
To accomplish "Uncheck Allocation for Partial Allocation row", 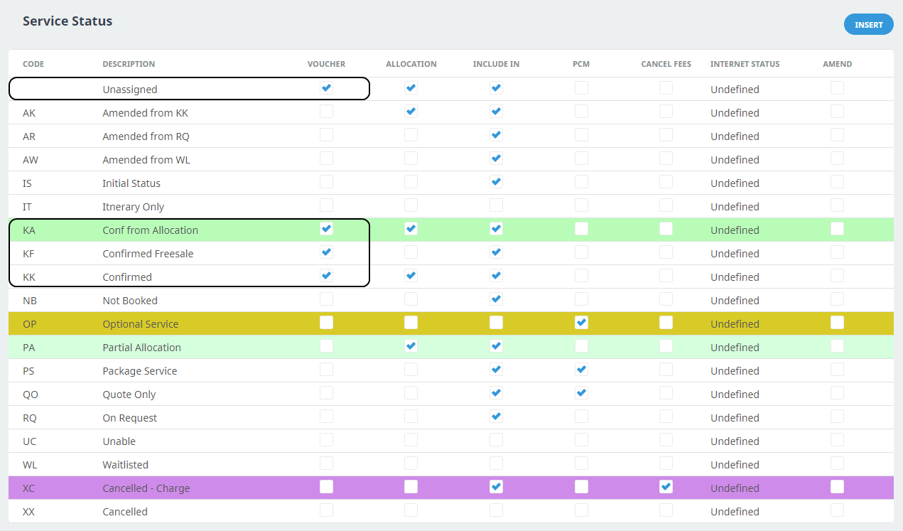I will [411, 346].
